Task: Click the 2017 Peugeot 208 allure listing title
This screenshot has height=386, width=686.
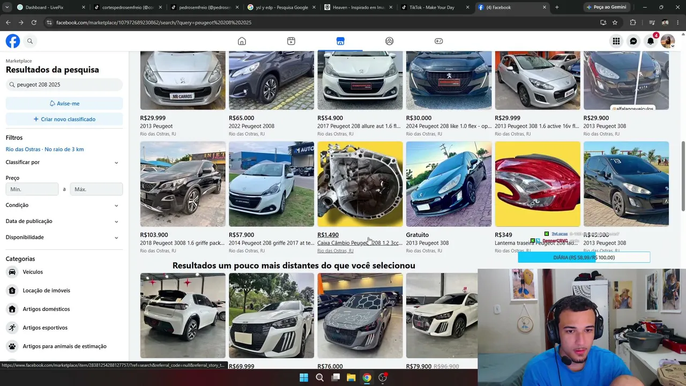Action: pyautogui.click(x=359, y=126)
